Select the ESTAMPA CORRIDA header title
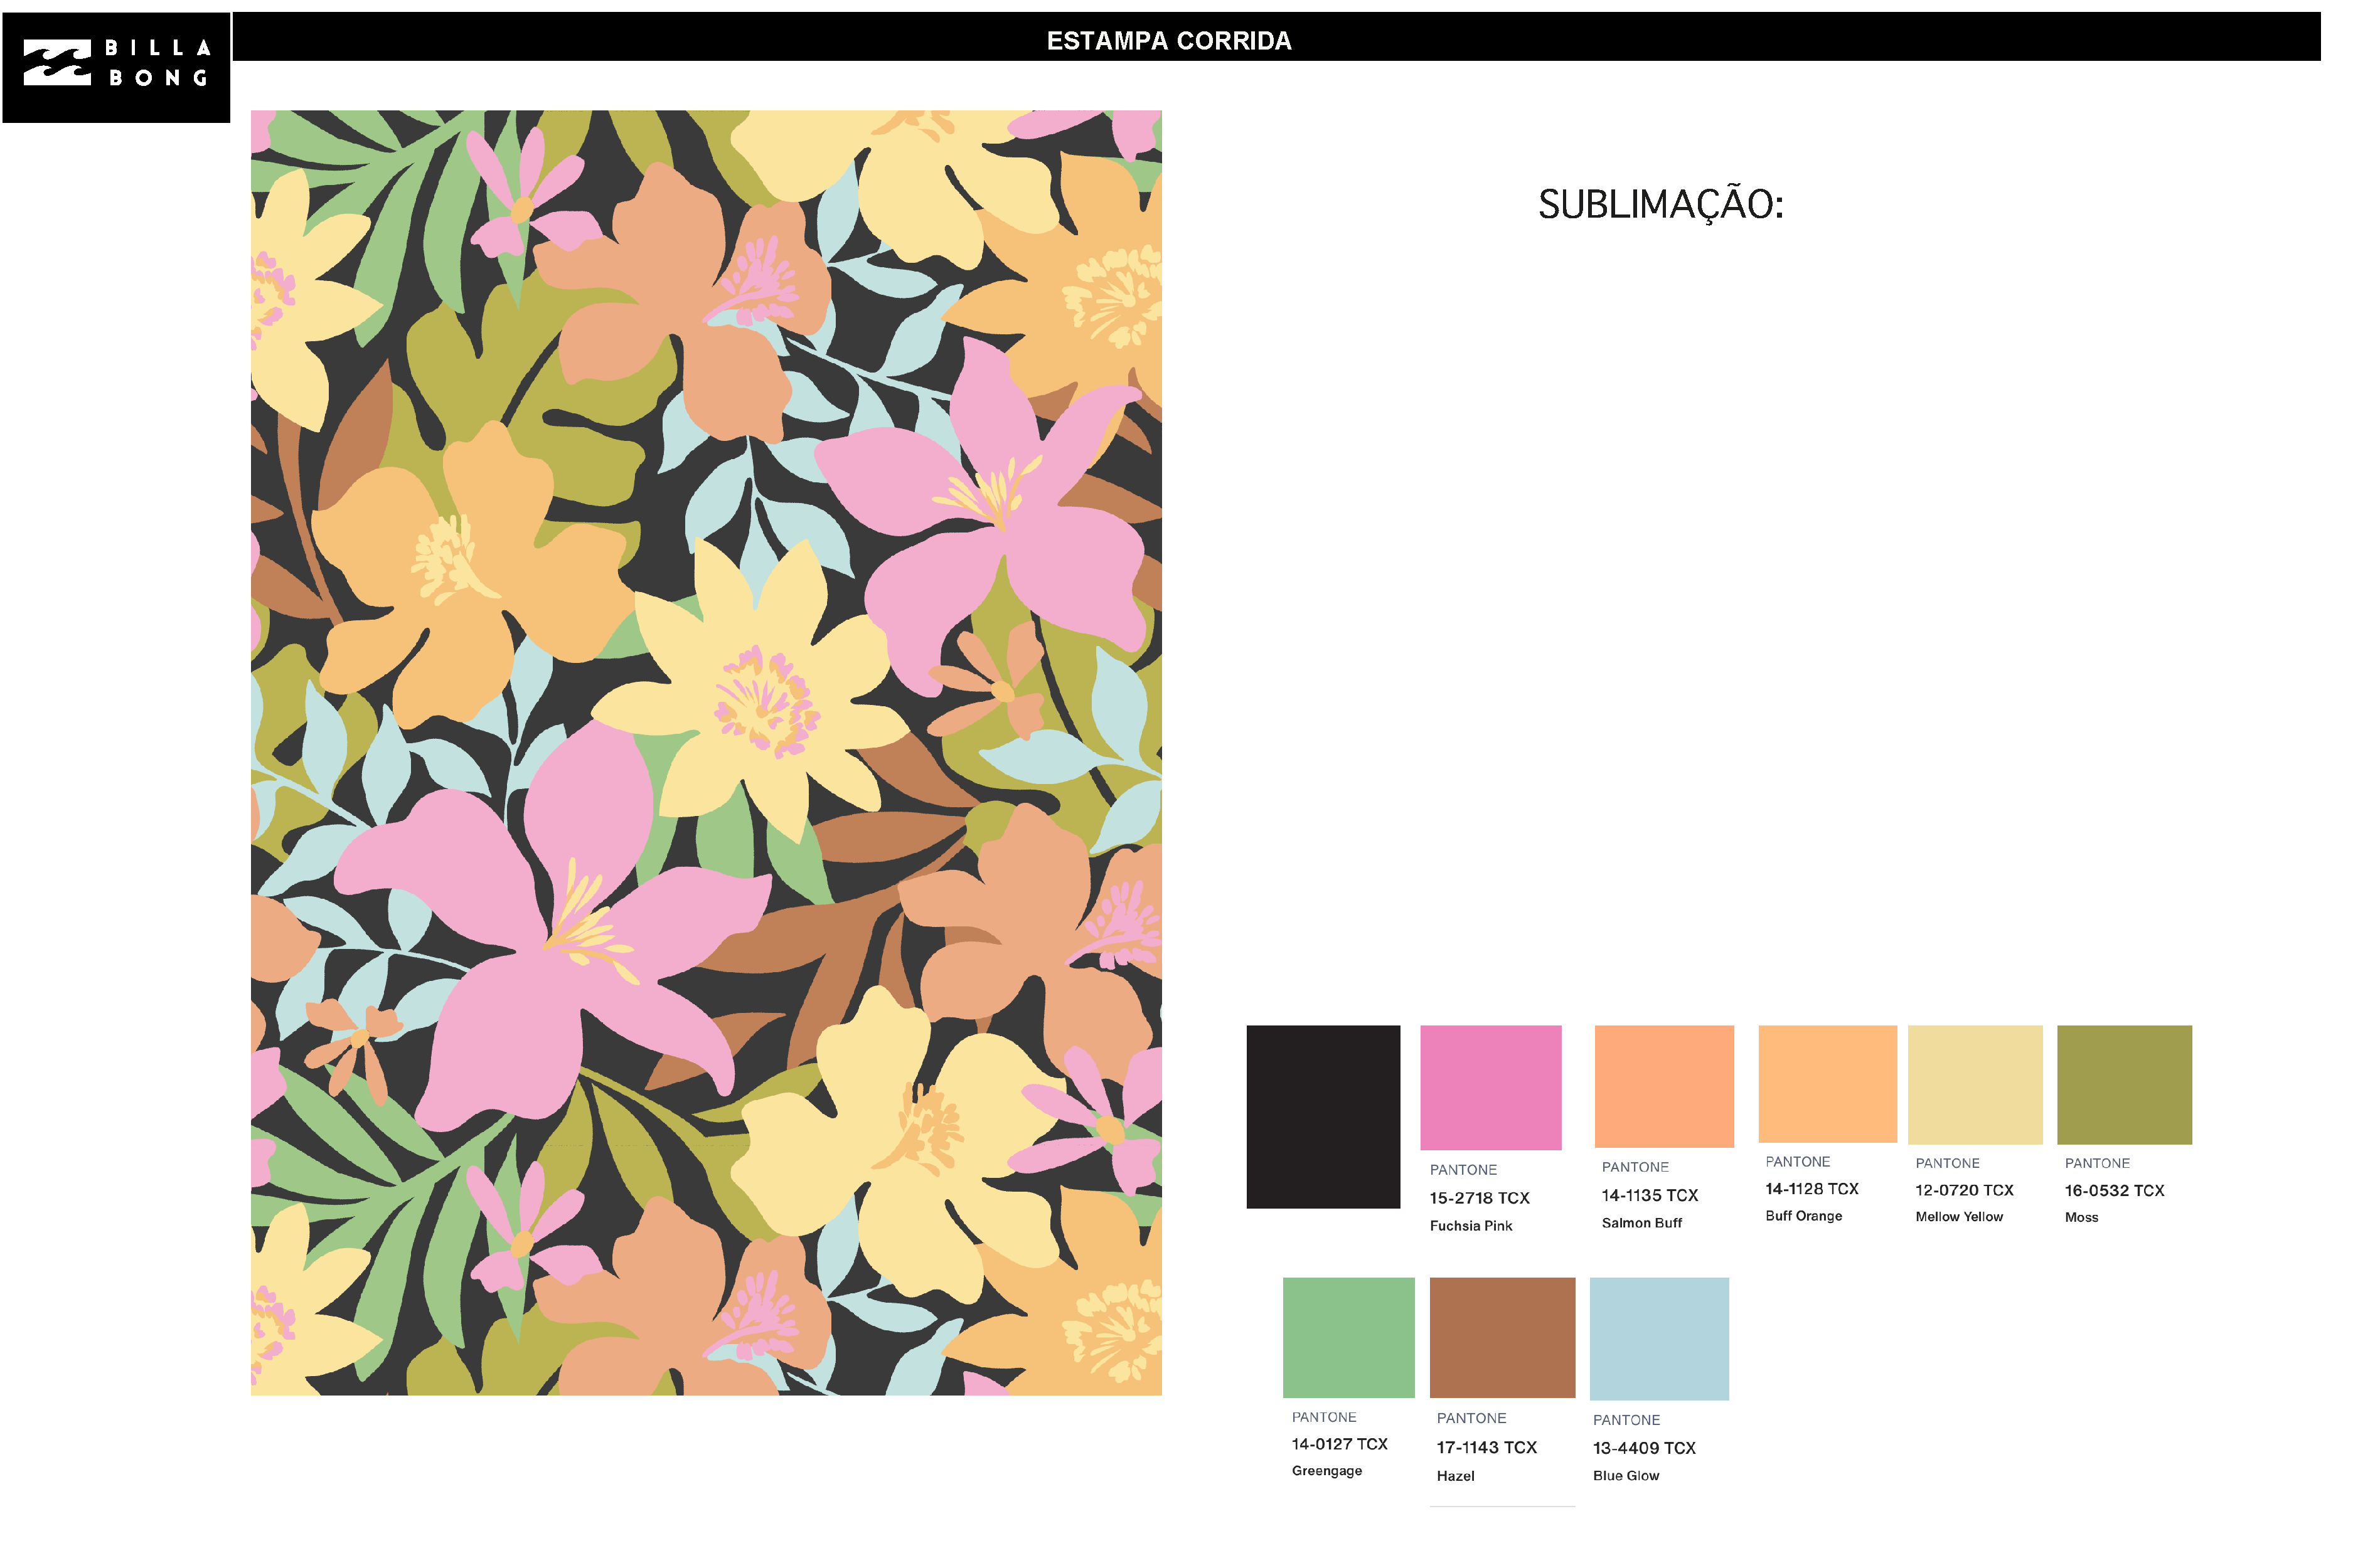 pos(1168,41)
